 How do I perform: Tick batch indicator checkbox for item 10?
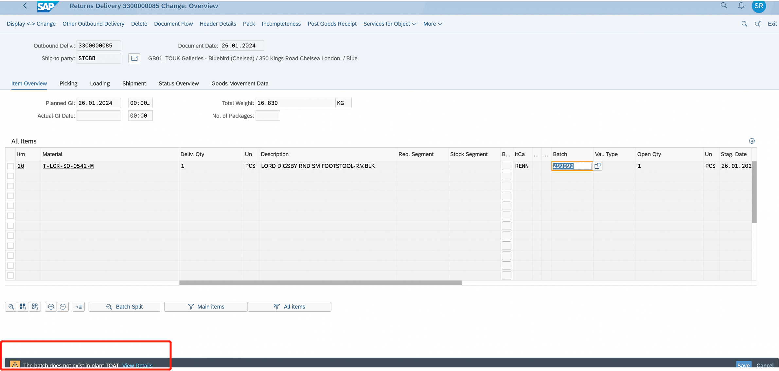506,166
